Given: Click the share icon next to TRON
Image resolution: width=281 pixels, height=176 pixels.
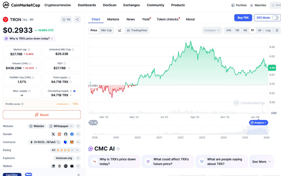Looking at the screenshot, I should (77, 20).
